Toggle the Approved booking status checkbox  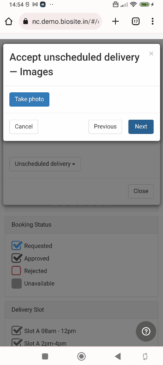pos(16,258)
